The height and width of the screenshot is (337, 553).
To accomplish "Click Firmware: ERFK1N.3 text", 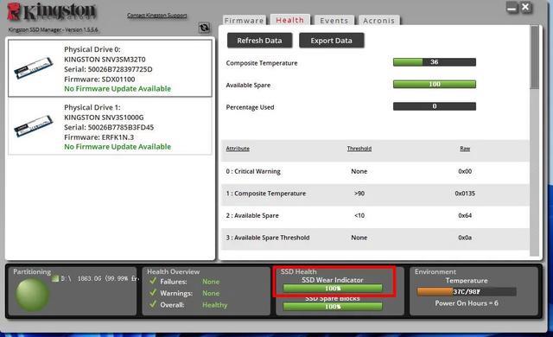I will [99, 137].
